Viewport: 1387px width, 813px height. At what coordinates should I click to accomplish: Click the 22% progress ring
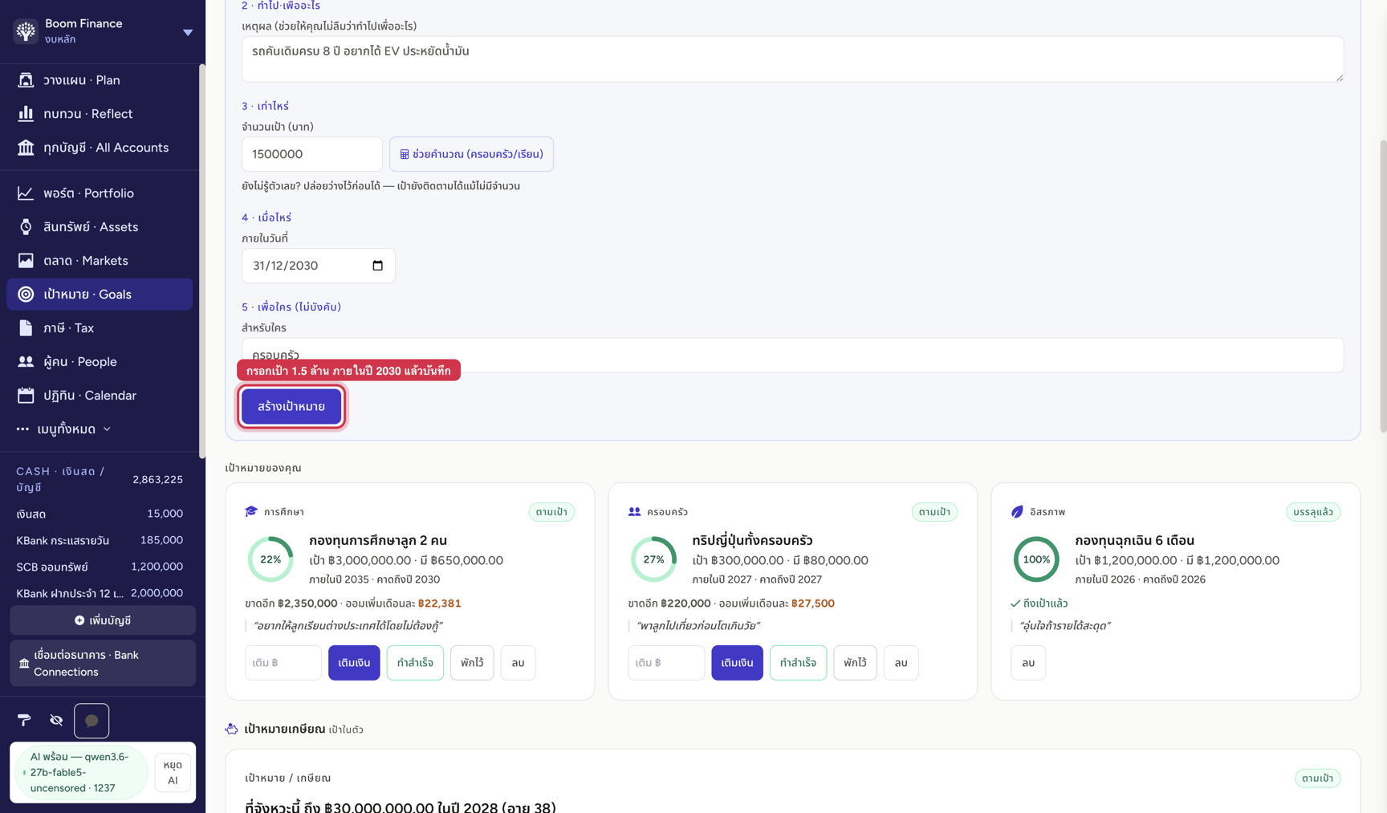click(x=270, y=559)
